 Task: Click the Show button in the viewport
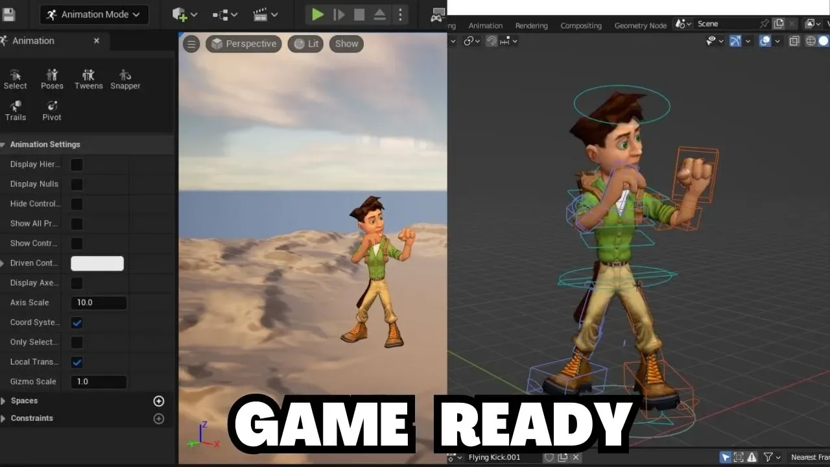pos(346,43)
